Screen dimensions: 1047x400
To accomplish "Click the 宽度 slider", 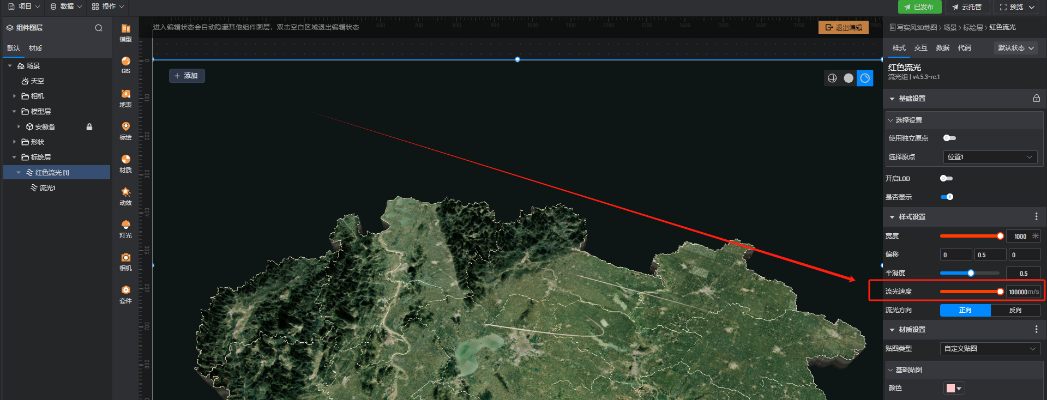I will (x=971, y=236).
